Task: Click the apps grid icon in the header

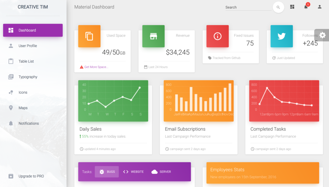Action: (292, 7)
